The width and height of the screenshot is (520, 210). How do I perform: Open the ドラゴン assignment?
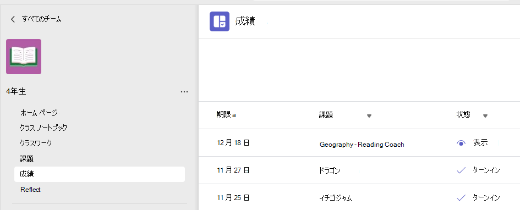[x=330, y=171]
